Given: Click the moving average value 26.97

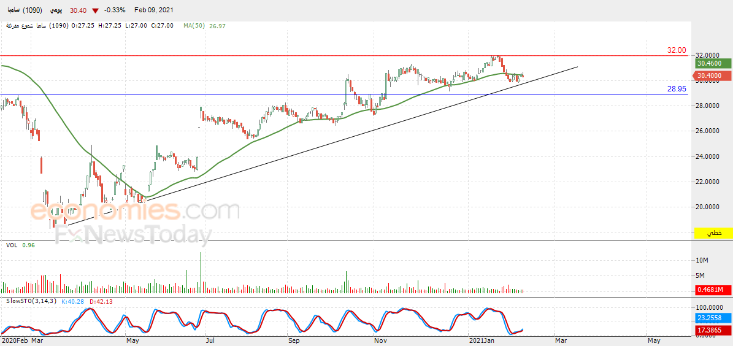Looking at the screenshot, I should click(x=217, y=26).
